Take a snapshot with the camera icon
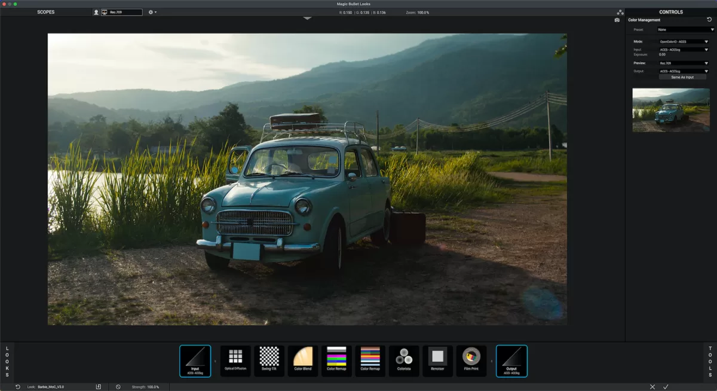The height and width of the screenshot is (391, 717). 617,20
